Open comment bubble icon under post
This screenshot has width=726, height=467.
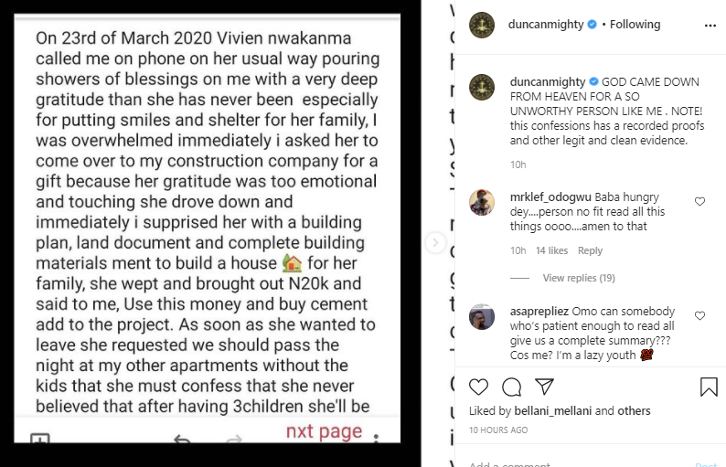(512, 387)
